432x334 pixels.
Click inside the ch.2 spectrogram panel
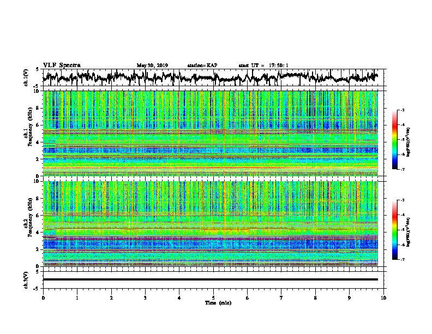point(210,224)
